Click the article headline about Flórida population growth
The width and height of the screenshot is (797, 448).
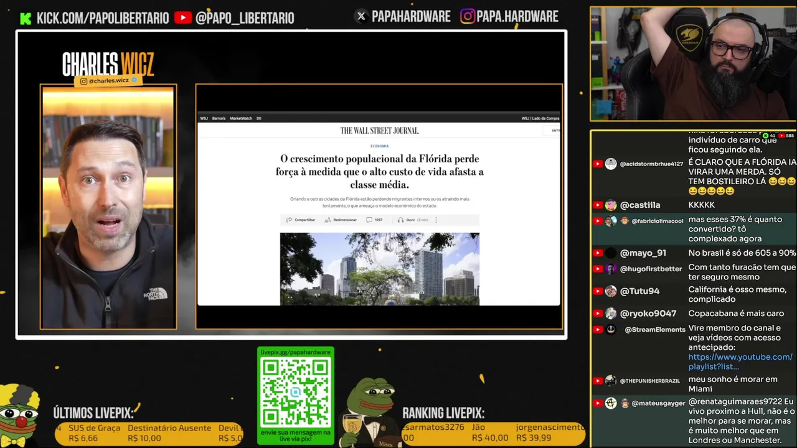coord(379,172)
